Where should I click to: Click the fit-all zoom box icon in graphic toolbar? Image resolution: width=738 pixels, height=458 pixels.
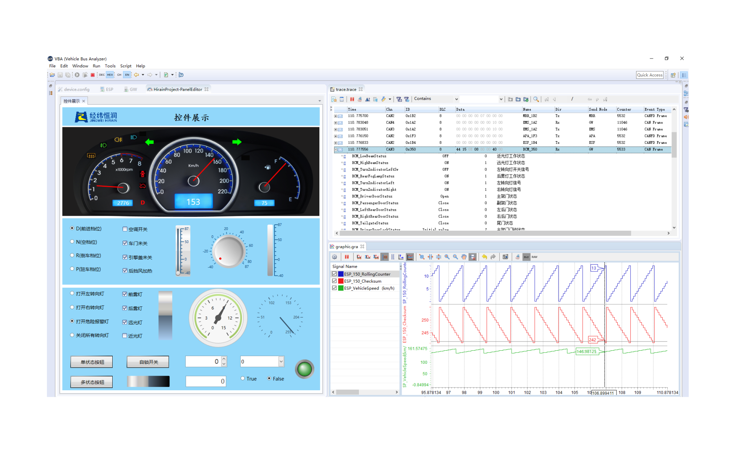[x=422, y=257]
